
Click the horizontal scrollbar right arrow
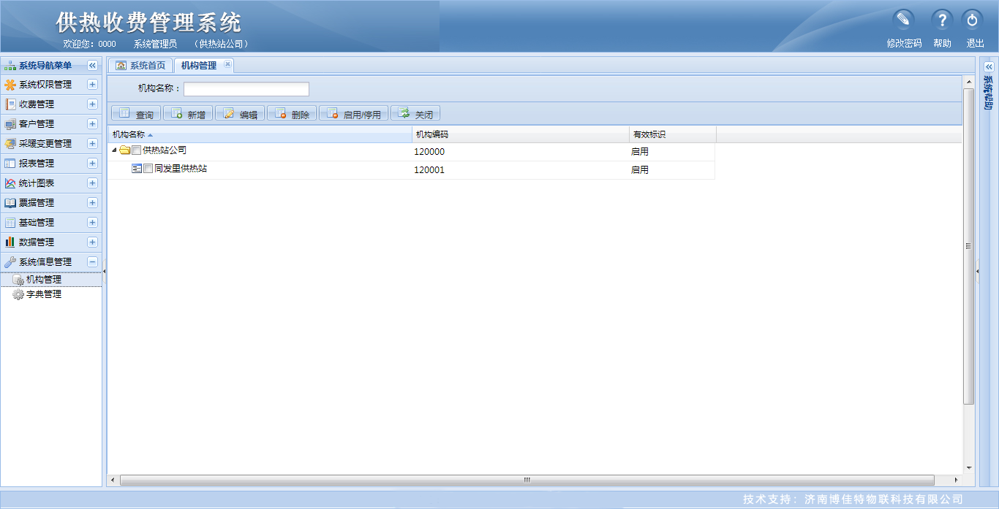click(x=957, y=480)
